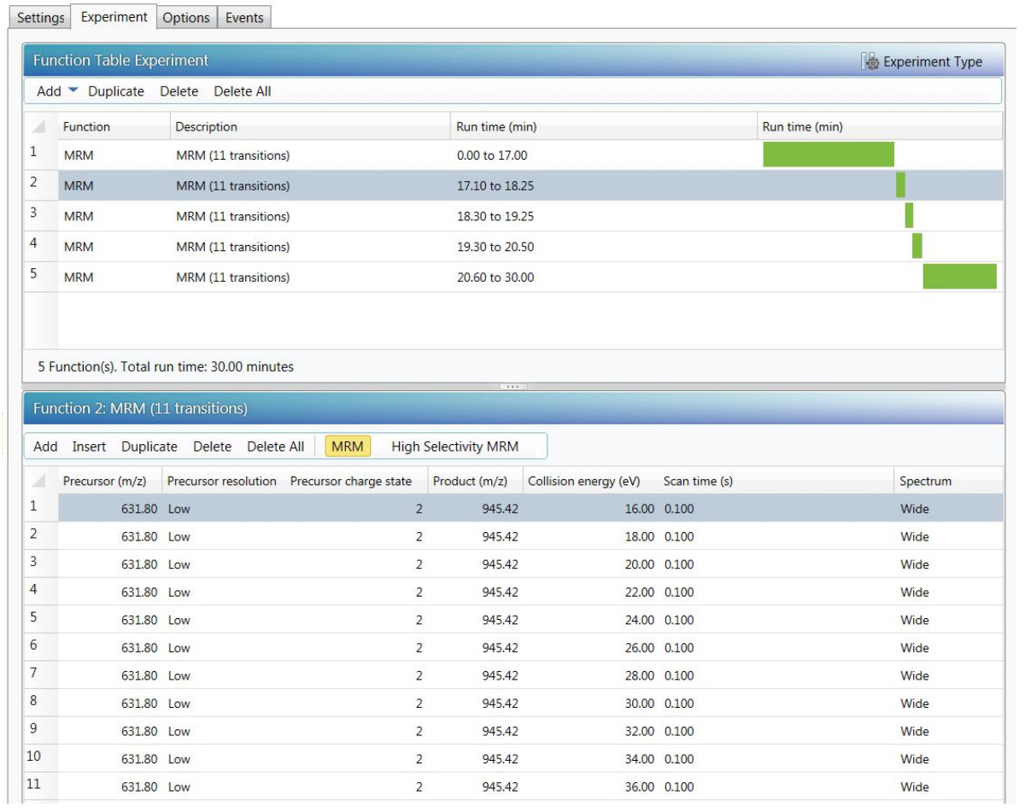This screenshot has width=1025, height=812.
Task: Go to the Events tab
Action: pos(244,17)
